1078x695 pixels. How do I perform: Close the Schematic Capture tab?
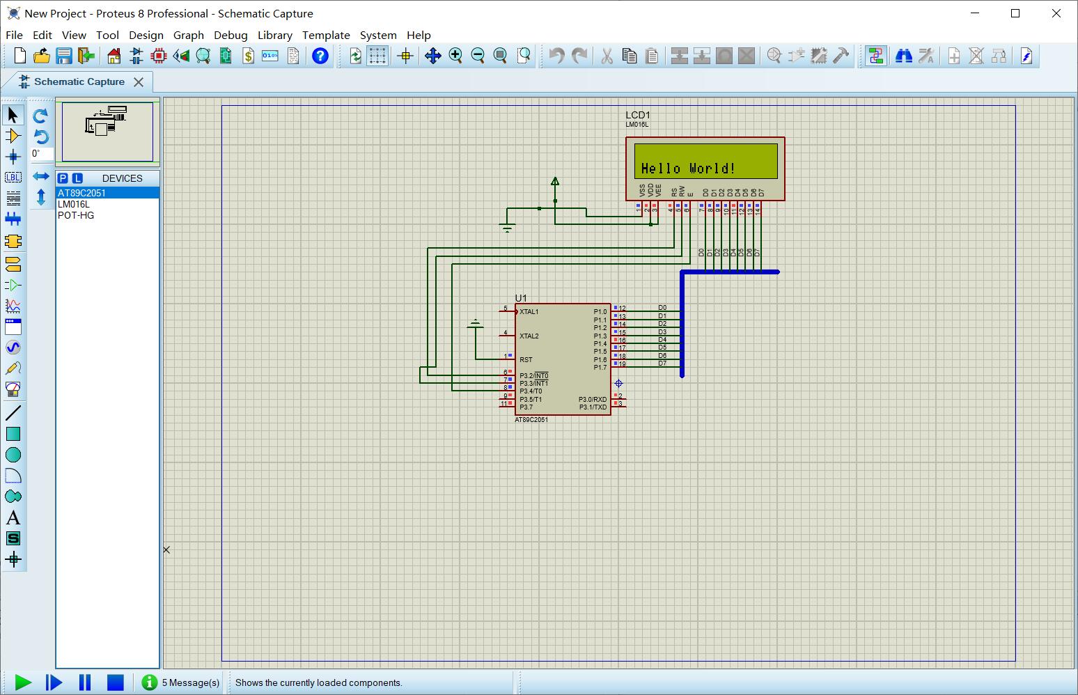pos(139,82)
